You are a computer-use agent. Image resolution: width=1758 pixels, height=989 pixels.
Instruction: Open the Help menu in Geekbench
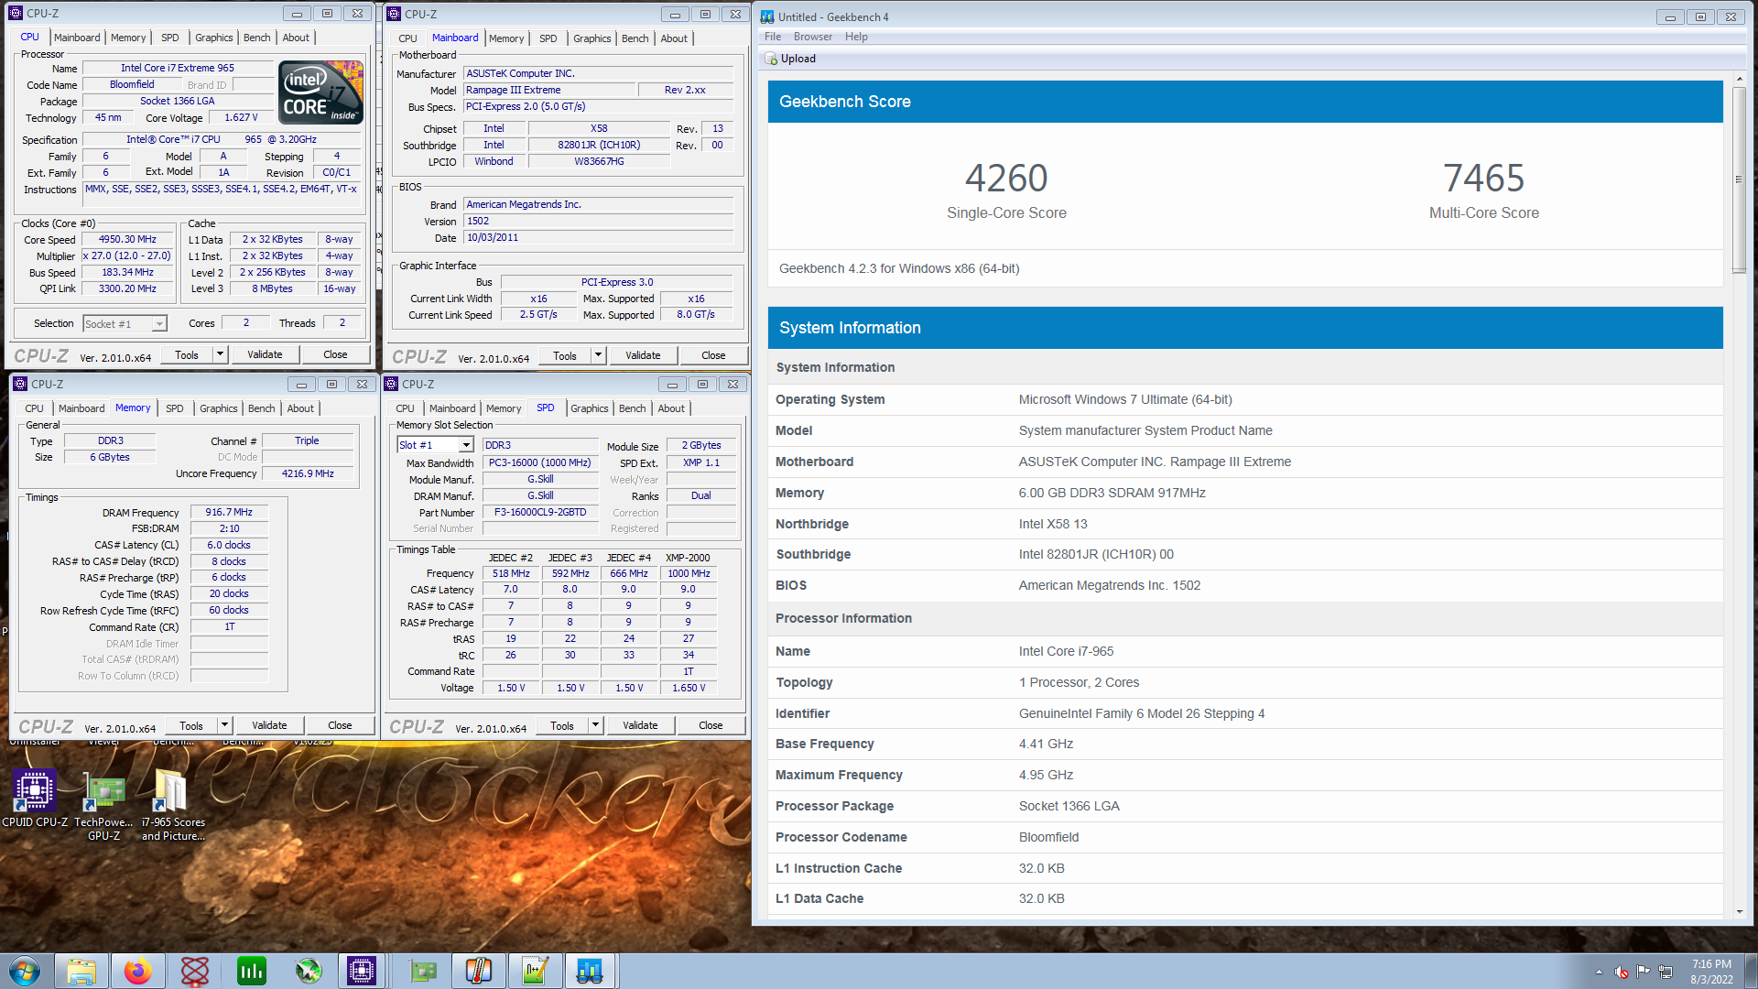[x=856, y=37]
